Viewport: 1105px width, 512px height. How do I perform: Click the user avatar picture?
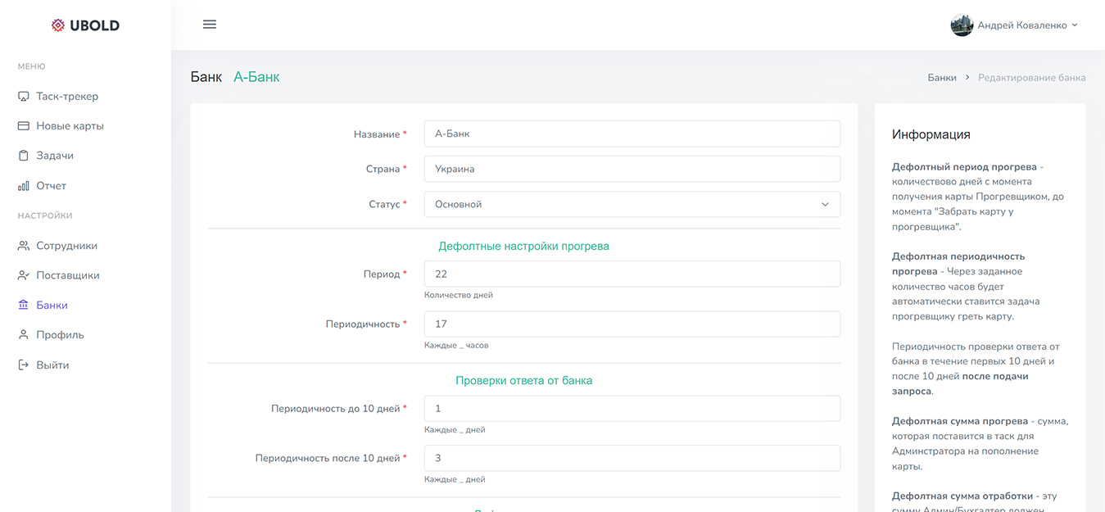[962, 25]
